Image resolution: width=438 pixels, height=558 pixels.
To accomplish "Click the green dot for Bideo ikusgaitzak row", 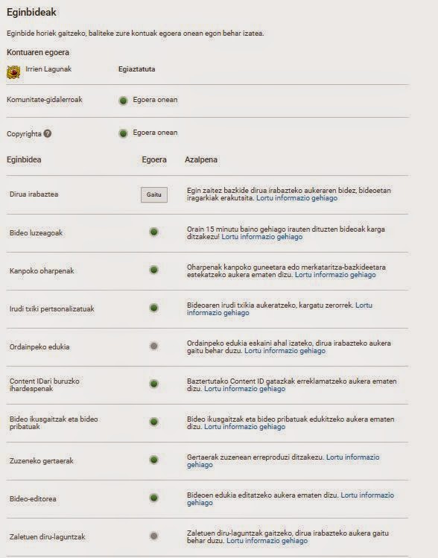I will tap(153, 422).
